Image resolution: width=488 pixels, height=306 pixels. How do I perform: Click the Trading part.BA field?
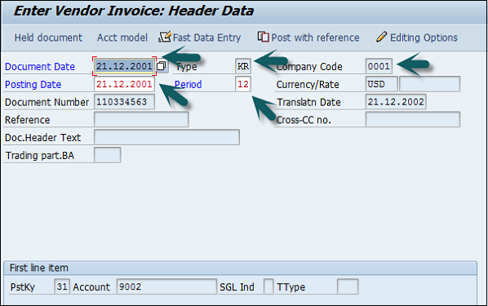[x=108, y=155]
